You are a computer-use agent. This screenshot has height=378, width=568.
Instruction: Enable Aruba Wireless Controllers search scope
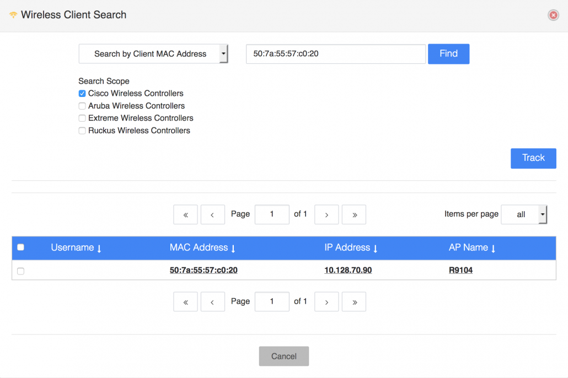(82, 106)
